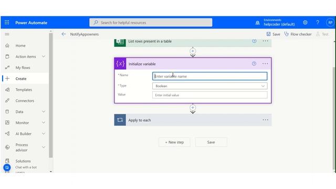Open more options for Initialize variable

click(265, 64)
